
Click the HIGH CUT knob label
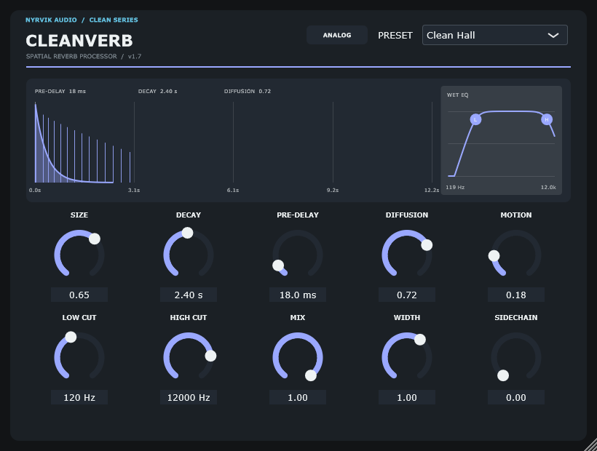point(189,318)
